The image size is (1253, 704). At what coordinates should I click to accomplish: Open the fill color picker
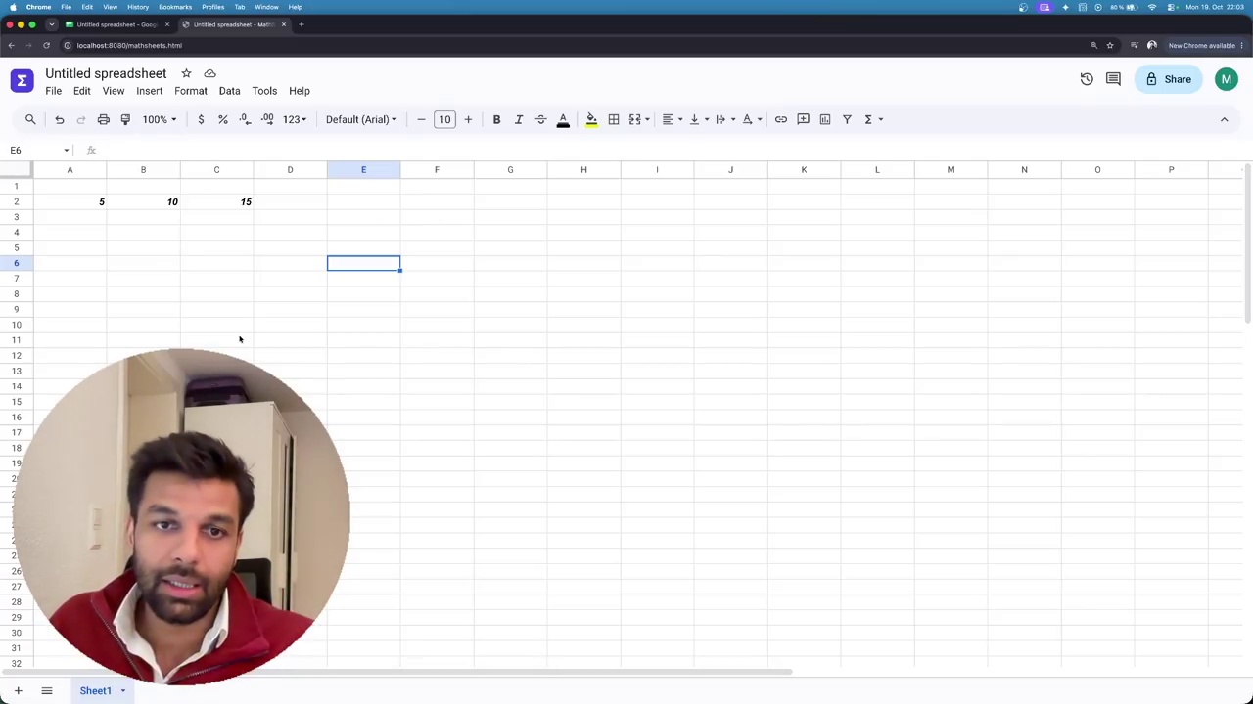click(x=591, y=119)
